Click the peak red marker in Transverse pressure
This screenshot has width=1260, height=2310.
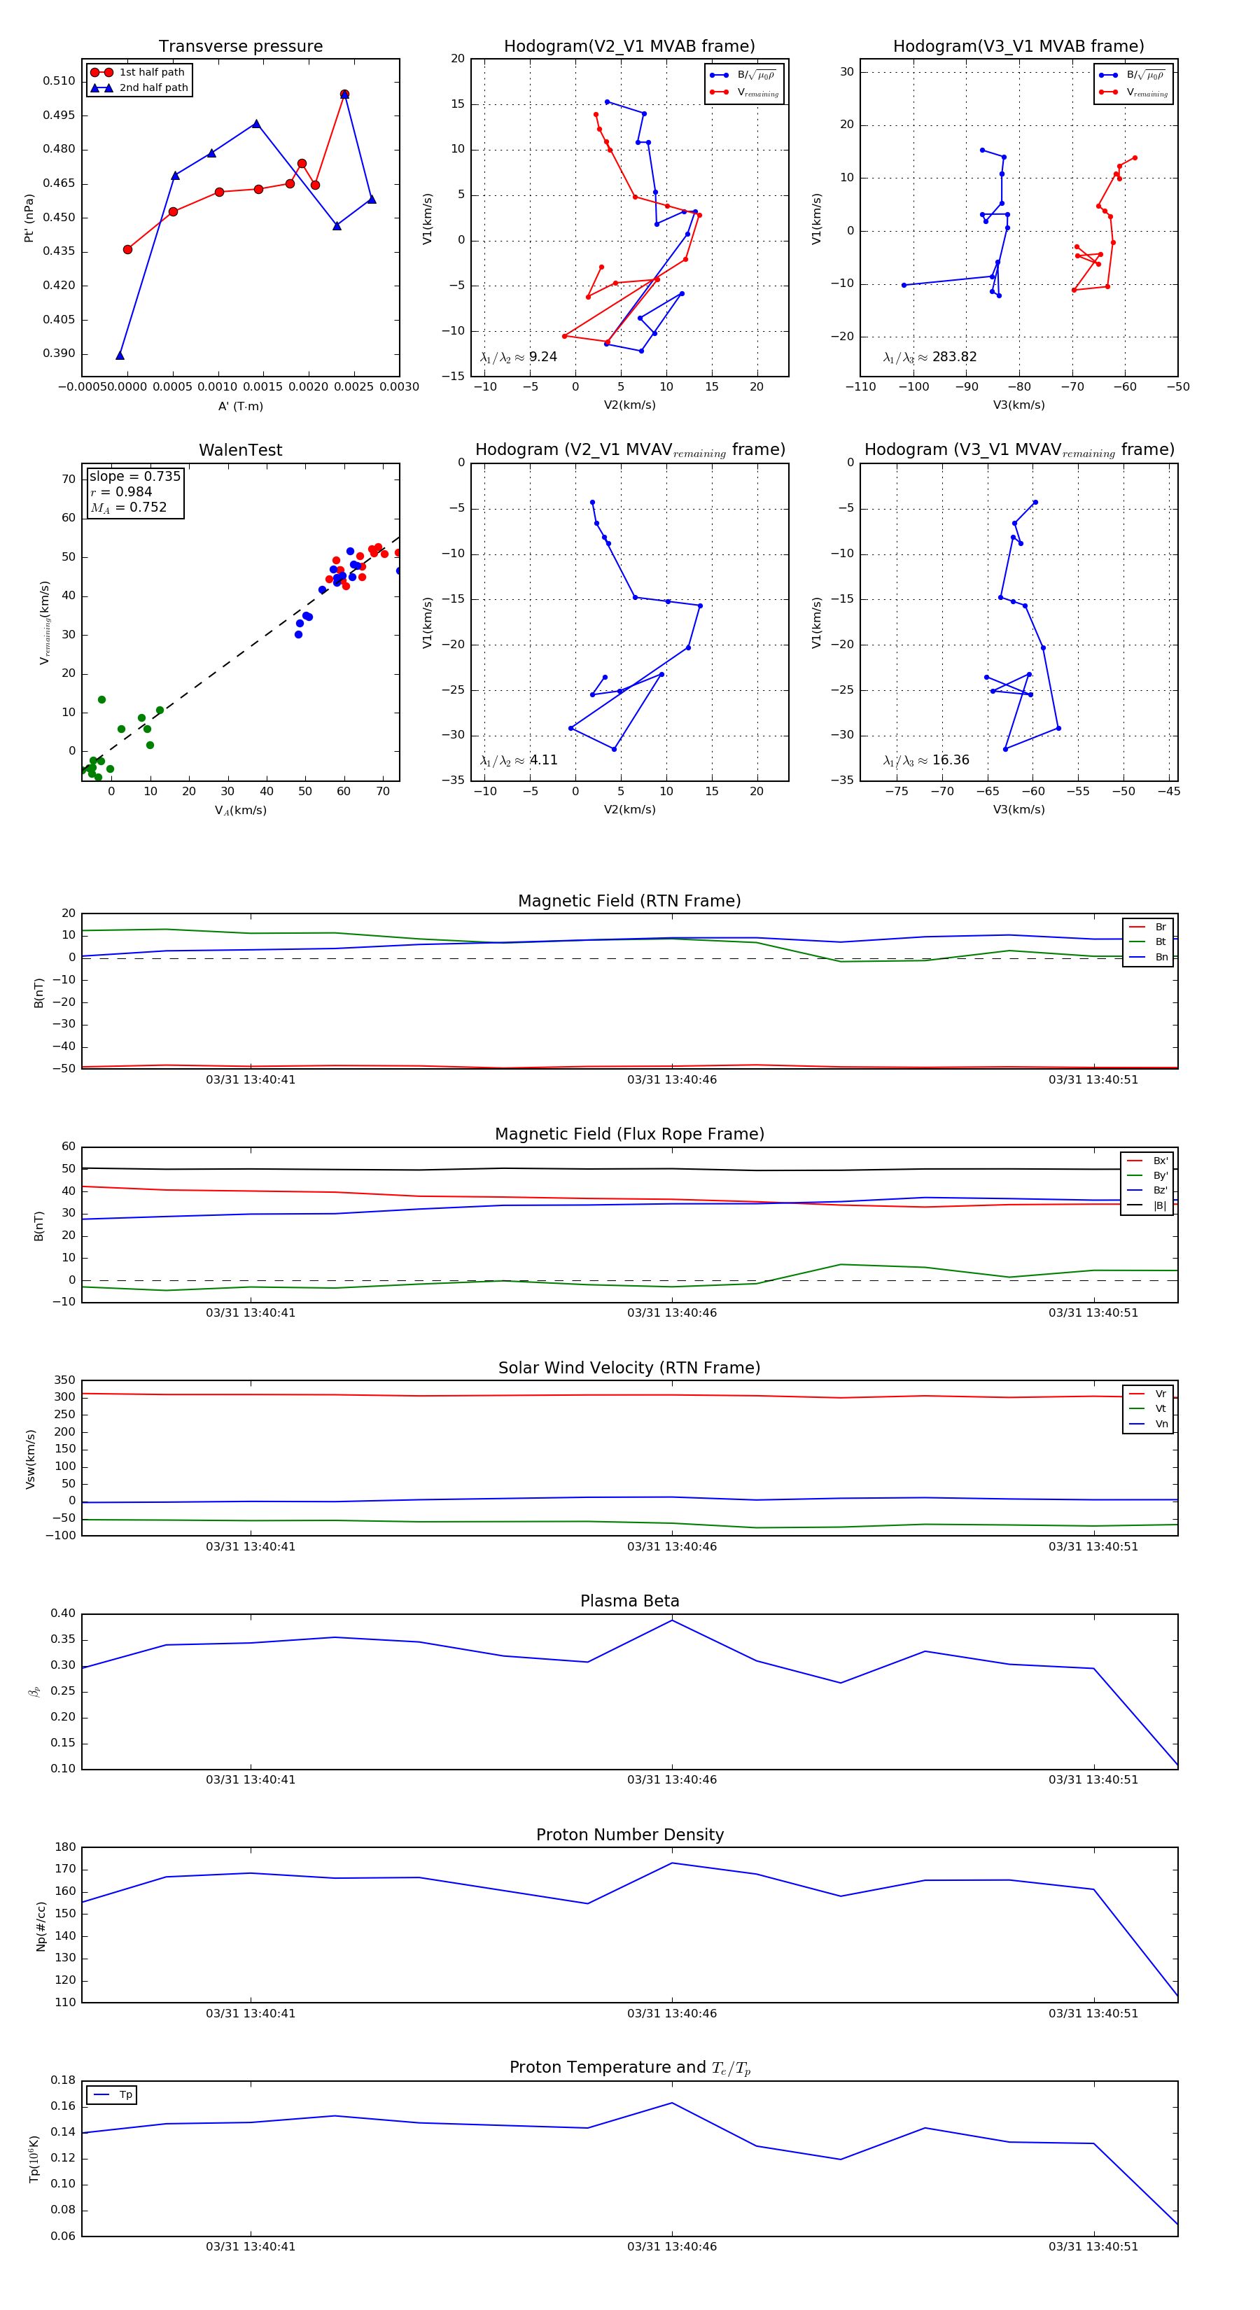344,94
